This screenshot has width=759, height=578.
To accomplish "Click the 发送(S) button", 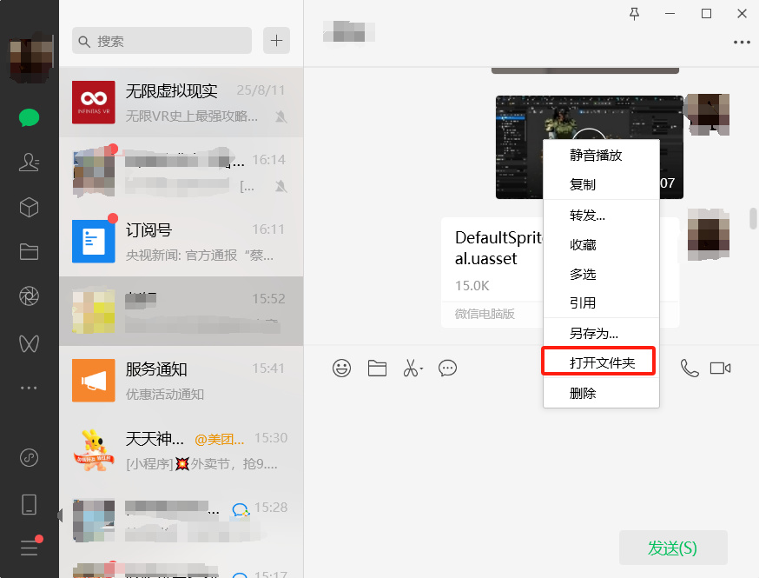I will (x=673, y=548).
